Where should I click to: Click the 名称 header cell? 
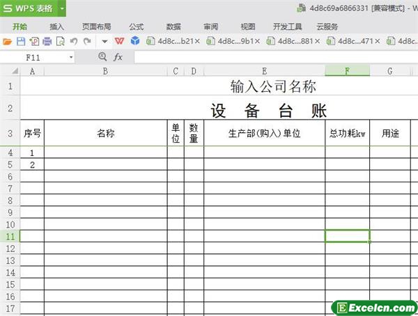click(106, 133)
